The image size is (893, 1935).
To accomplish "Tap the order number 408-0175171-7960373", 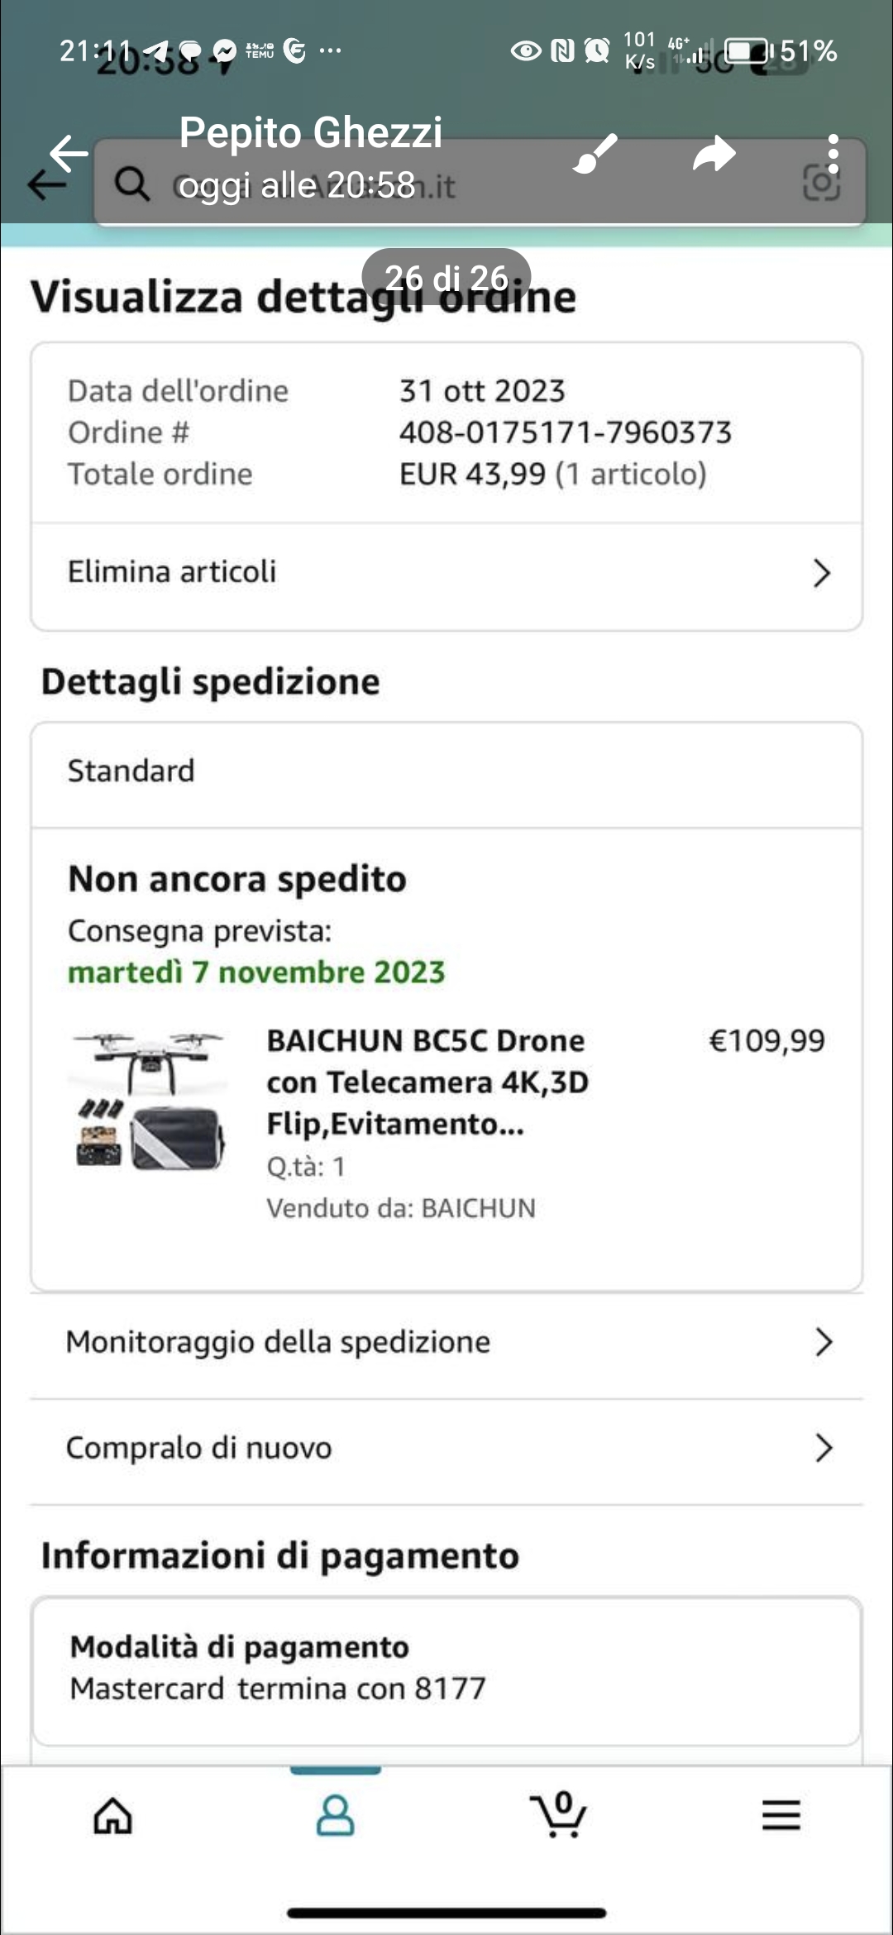I will tap(566, 432).
